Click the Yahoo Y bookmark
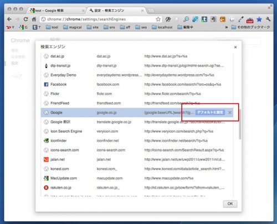 (10, 27)
